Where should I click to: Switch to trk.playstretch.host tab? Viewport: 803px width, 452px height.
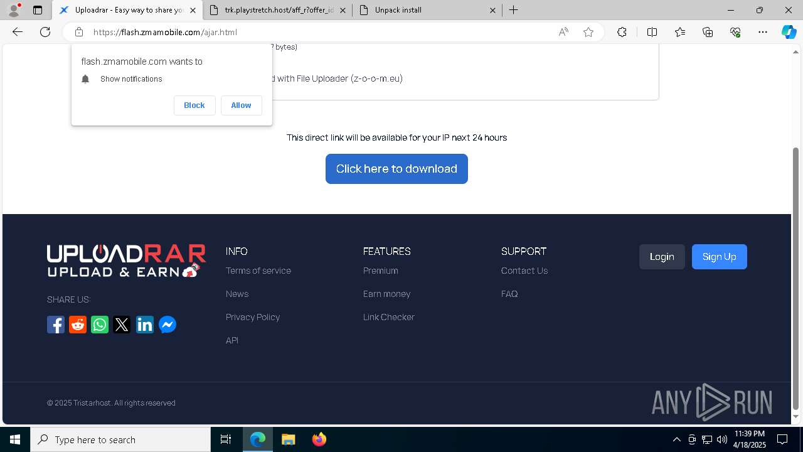click(278, 10)
